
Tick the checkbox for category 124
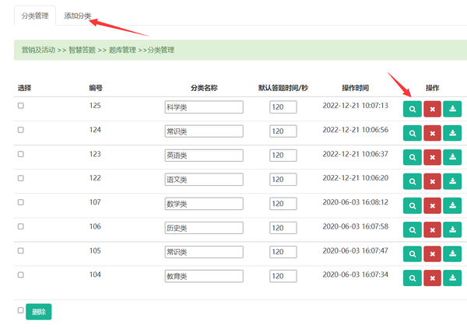(x=20, y=130)
